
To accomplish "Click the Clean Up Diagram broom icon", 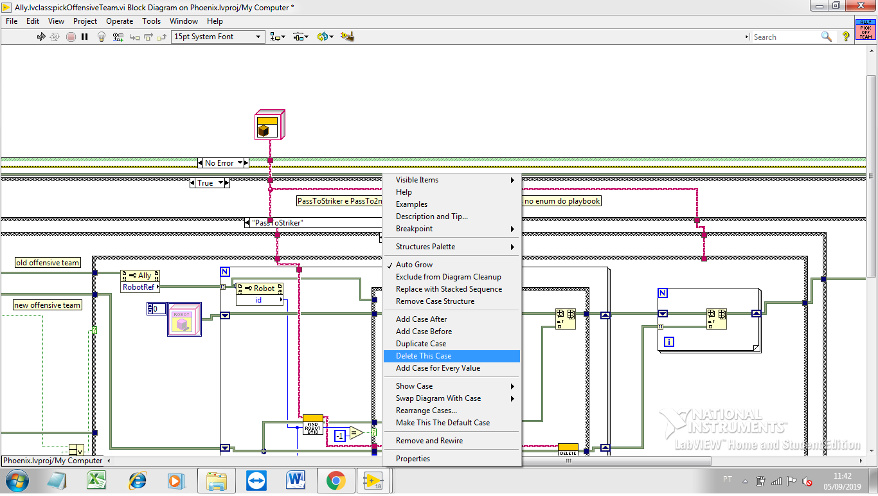I will pos(347,37).
